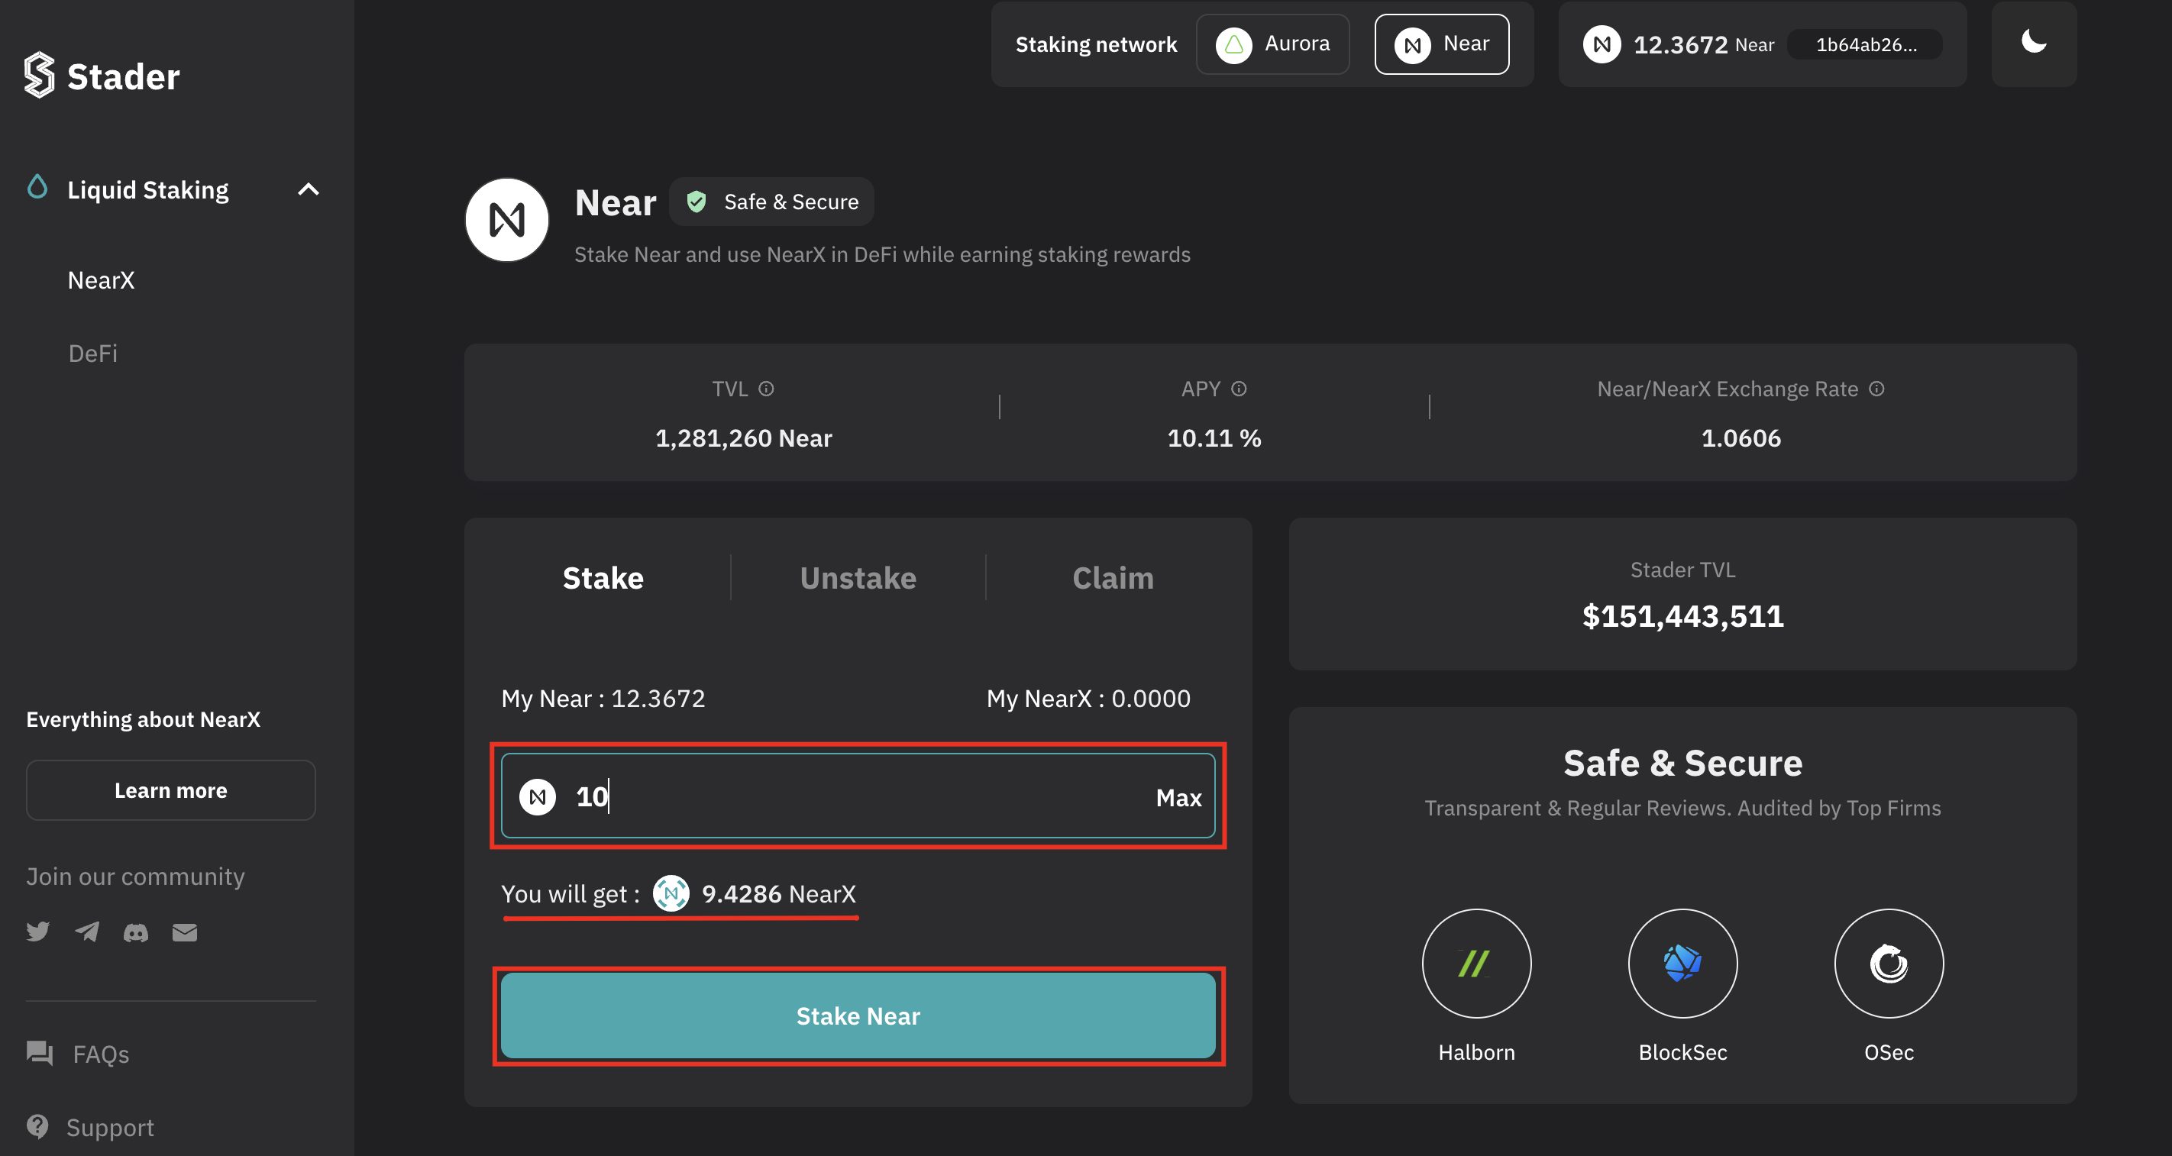Viewport: 2172px width, 1156px height.
Task: Open the NearX sidebar item
Action: click(101, 280)
